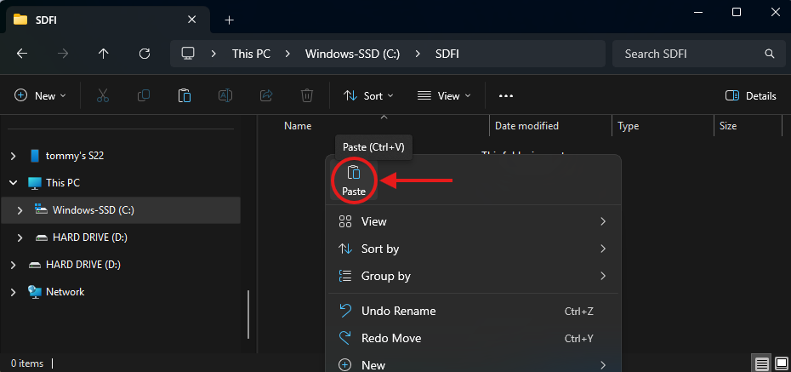
Task: Open the Group by submenu in the context menu
Action: [473, 276]
